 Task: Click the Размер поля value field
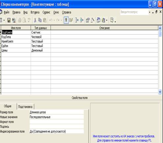coord(57,112)
